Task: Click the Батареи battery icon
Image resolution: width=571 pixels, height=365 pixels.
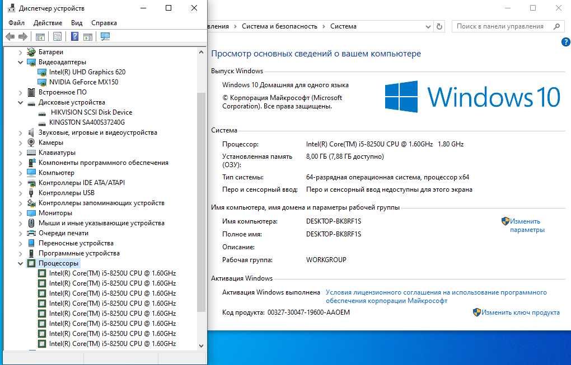Action: tap(31, 52)
